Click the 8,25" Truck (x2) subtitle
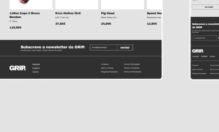The height and width of the screenshot is (132, 219). (x=62, y=17)
